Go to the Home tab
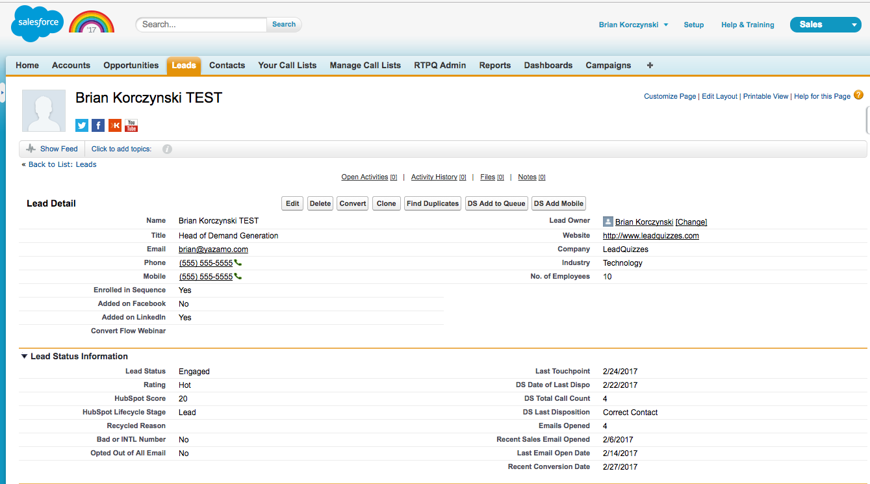870x484 pixels. pos(27,66)
